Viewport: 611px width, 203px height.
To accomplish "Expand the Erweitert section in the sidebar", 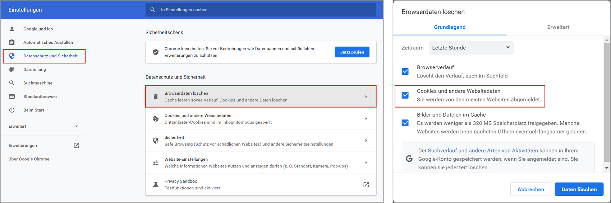I will point(43,126).
